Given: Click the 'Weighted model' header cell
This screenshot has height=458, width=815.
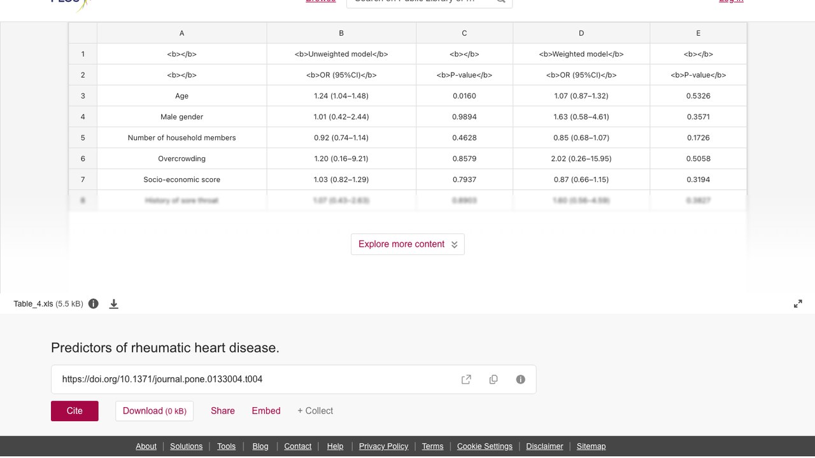Looking at the screenshot, I should [581, 54].
